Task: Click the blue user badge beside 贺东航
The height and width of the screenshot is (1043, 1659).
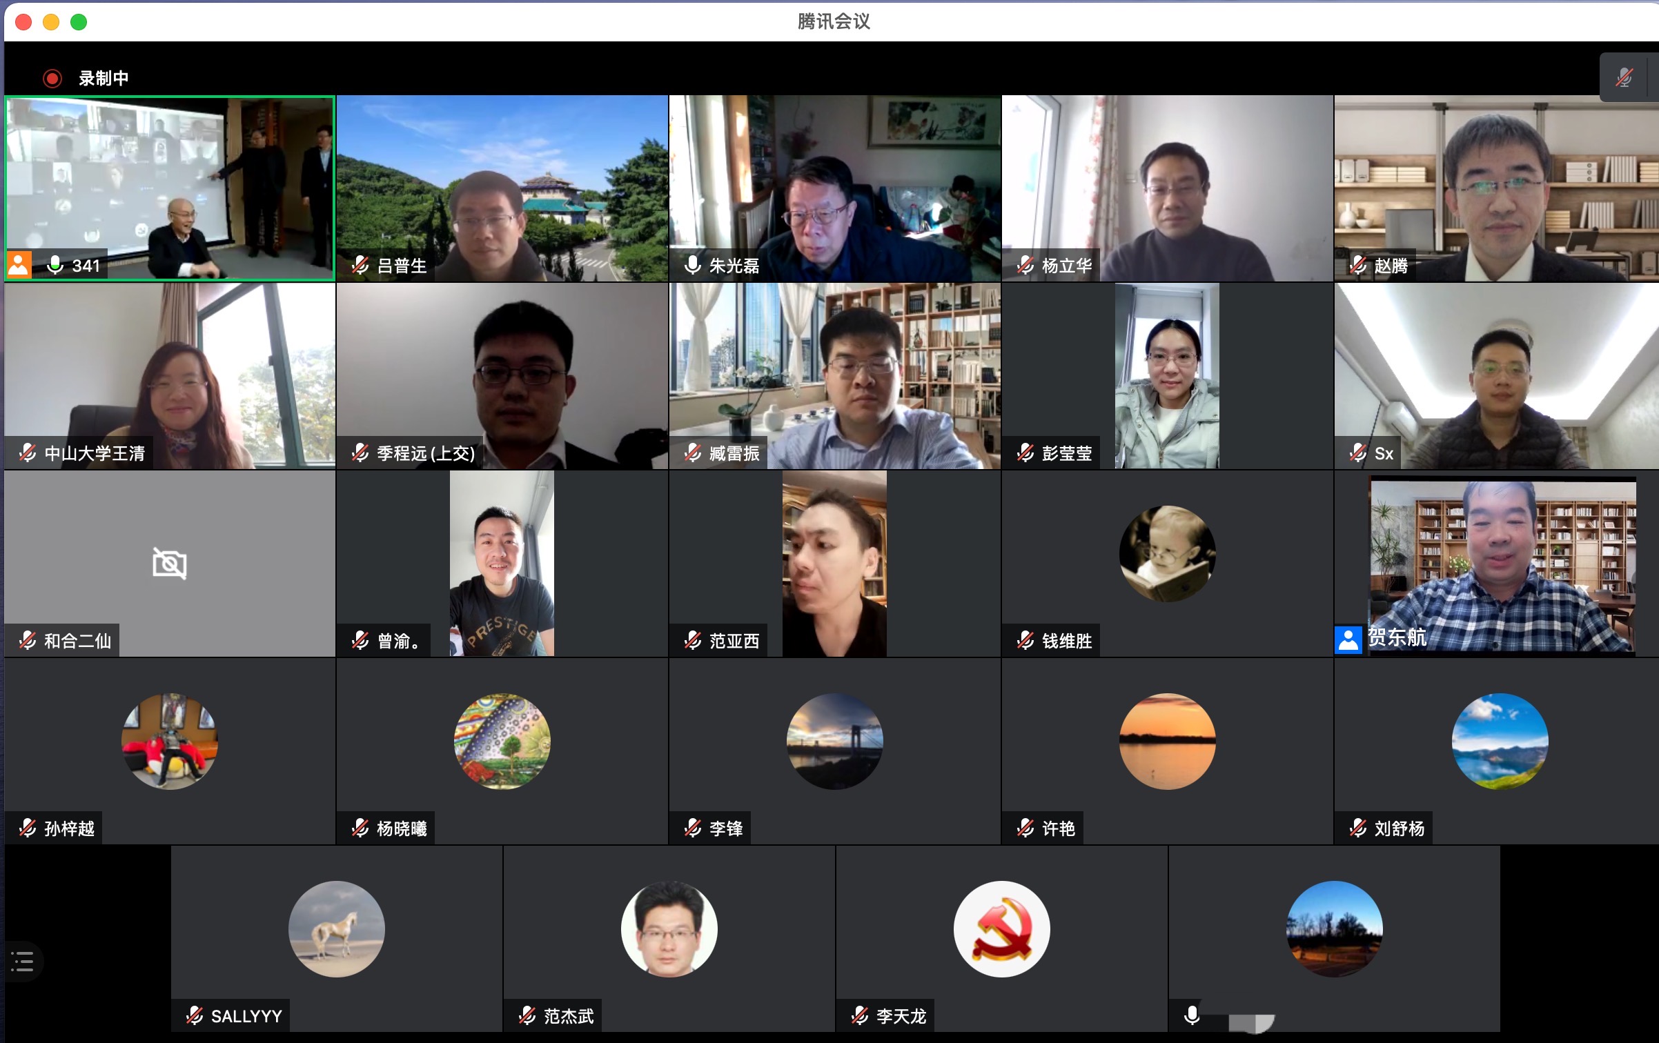Action: point(1348,639)
